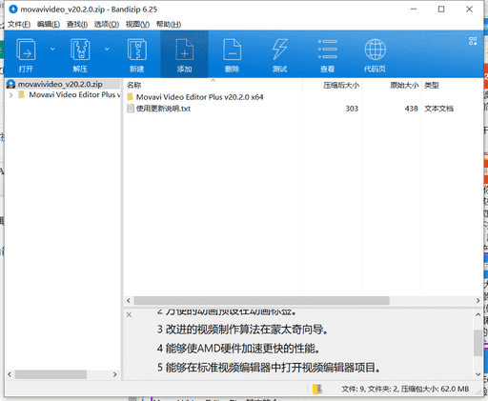Screen dimensions: 488x401
Task: Click tree pane horizontal scrollbar right arrow
Action: [115, 374]
